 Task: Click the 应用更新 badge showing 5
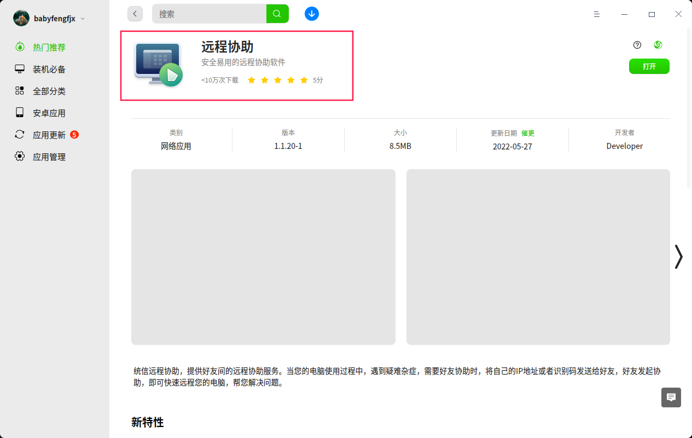click(x=74, y=134)
